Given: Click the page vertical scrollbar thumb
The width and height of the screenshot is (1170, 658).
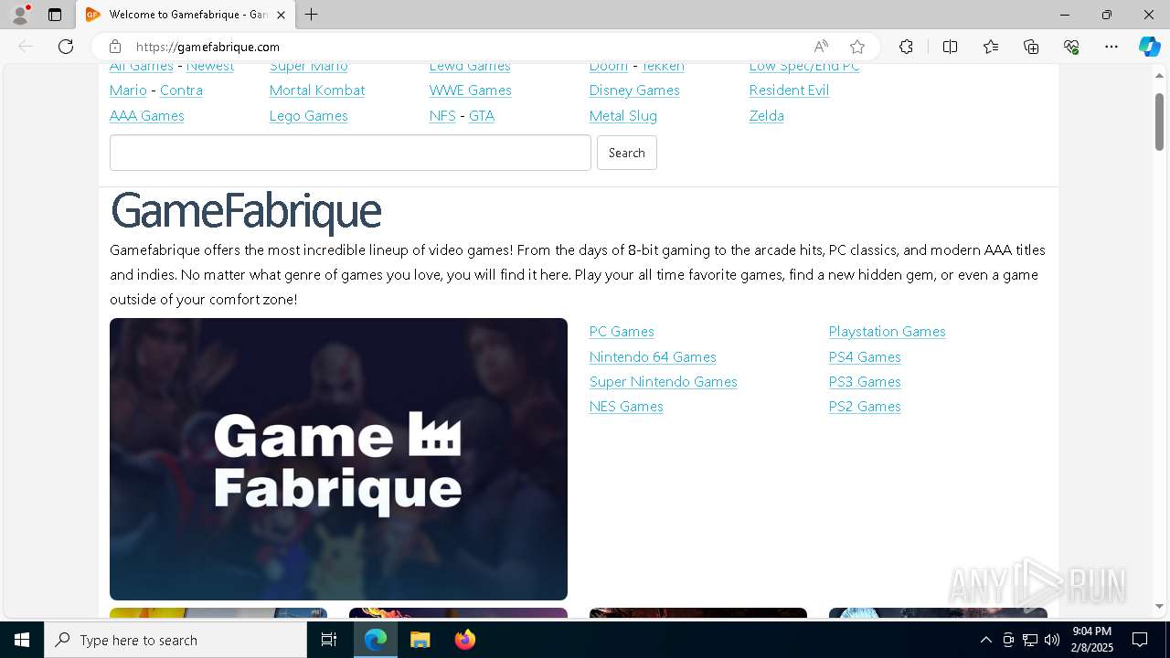Looking at the screenshot, I should pyautogui.click(x=1159, y=122).
